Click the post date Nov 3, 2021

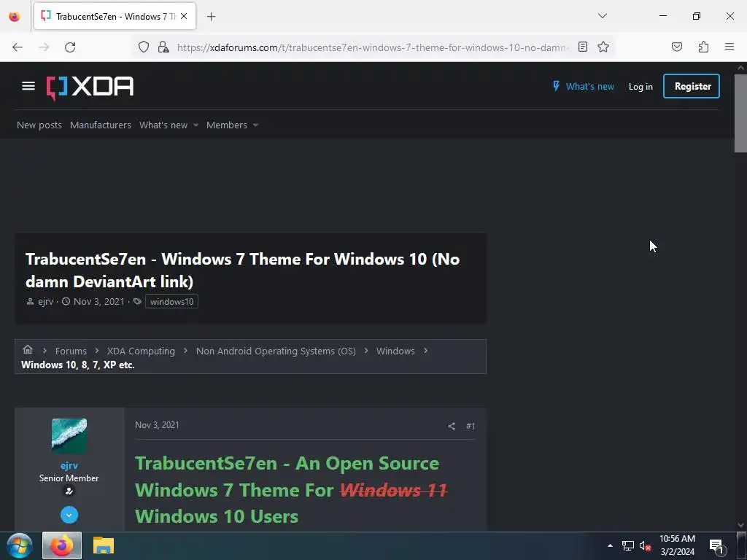(158, 425)
